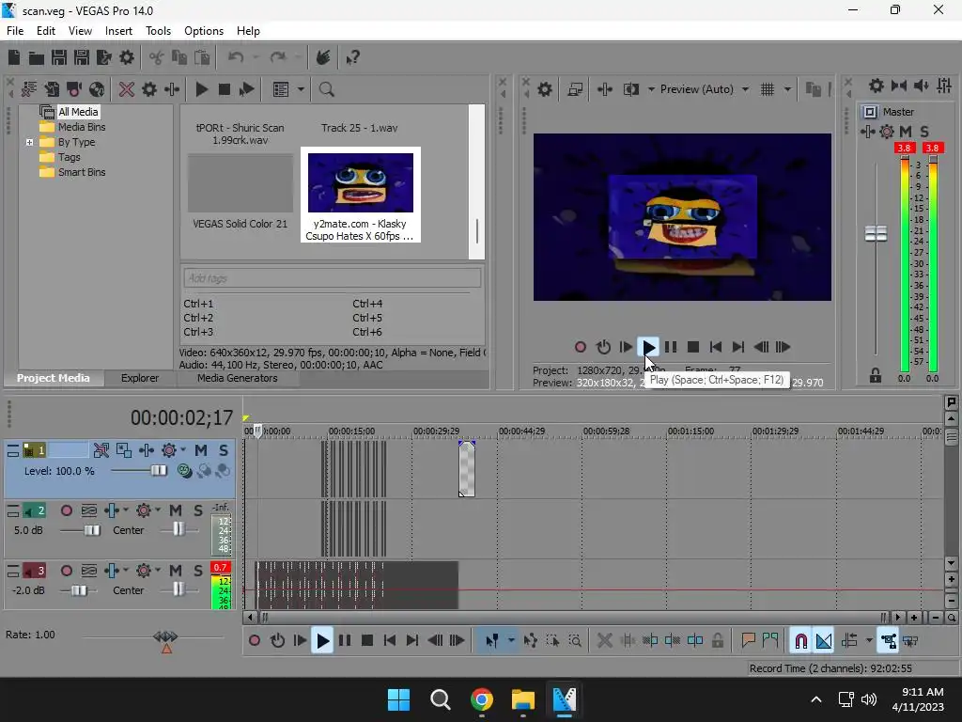
Task: Click the Master fader slider handle
Action: tap(876, 233)
